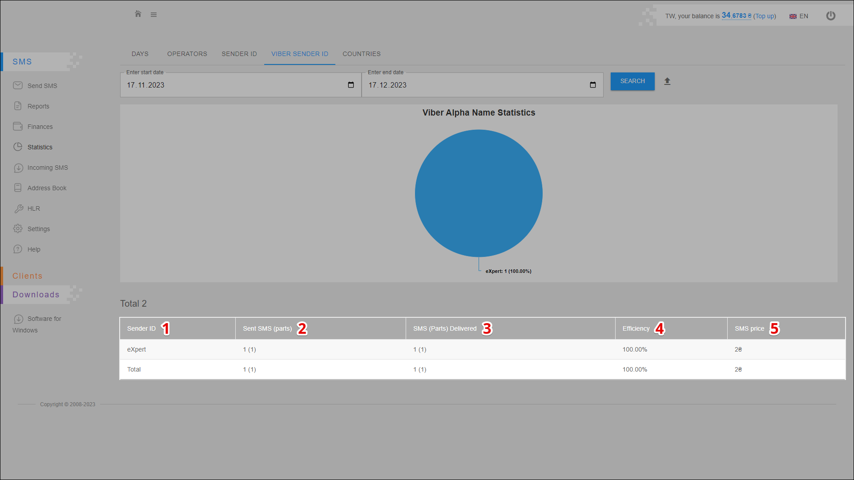
Task: Click the blue pie chart slice
Action: (479, 193)
